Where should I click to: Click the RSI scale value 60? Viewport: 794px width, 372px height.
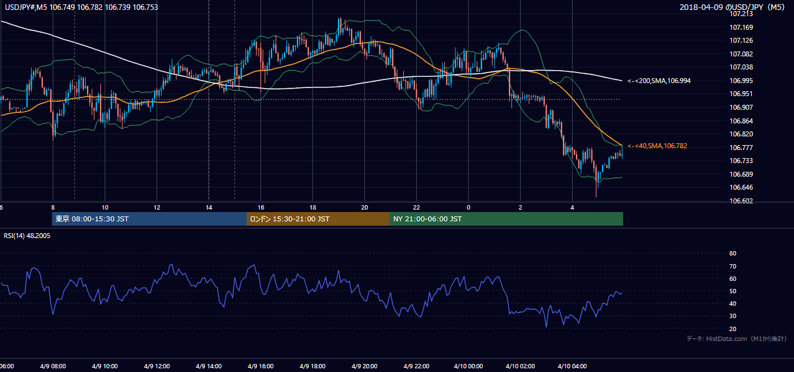732,278
